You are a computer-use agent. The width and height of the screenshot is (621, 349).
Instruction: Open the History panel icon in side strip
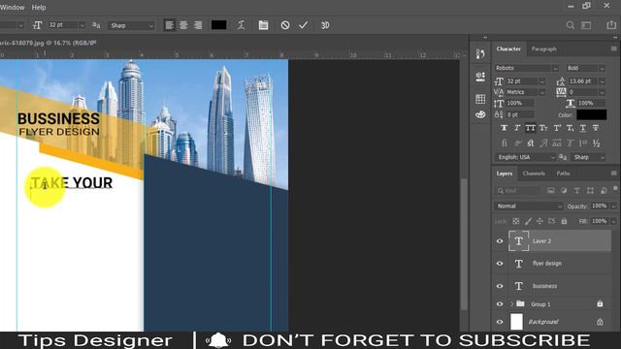point(480,54)
